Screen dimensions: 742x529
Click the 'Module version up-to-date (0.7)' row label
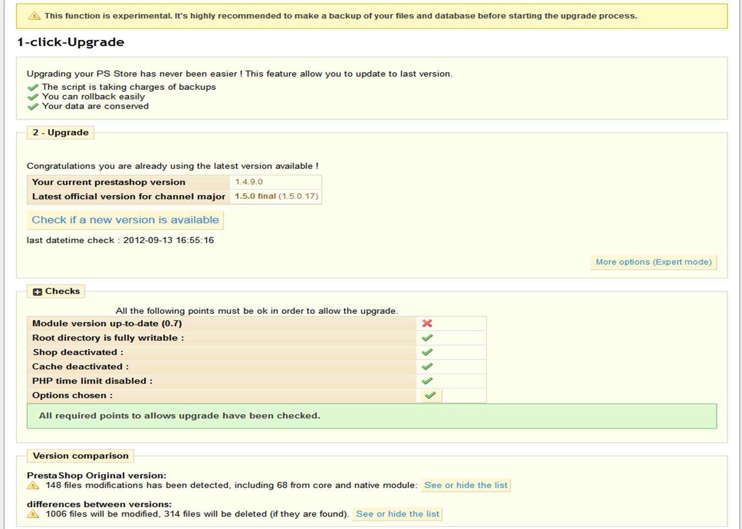(x=107, y=324)
